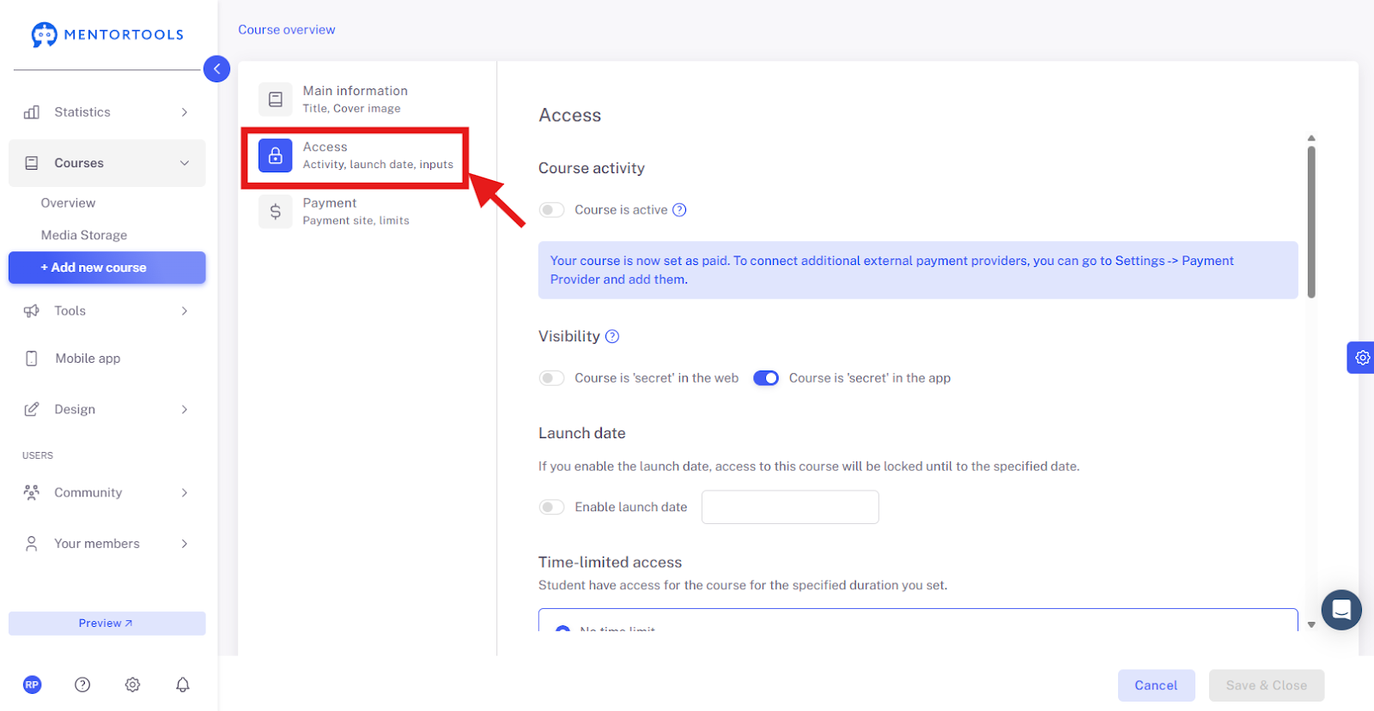Image resolution: width=1374 pixels, height=711 pixels.
Task: Click the scroll up arrow of the Access panel
Action: click(1311, 138)
